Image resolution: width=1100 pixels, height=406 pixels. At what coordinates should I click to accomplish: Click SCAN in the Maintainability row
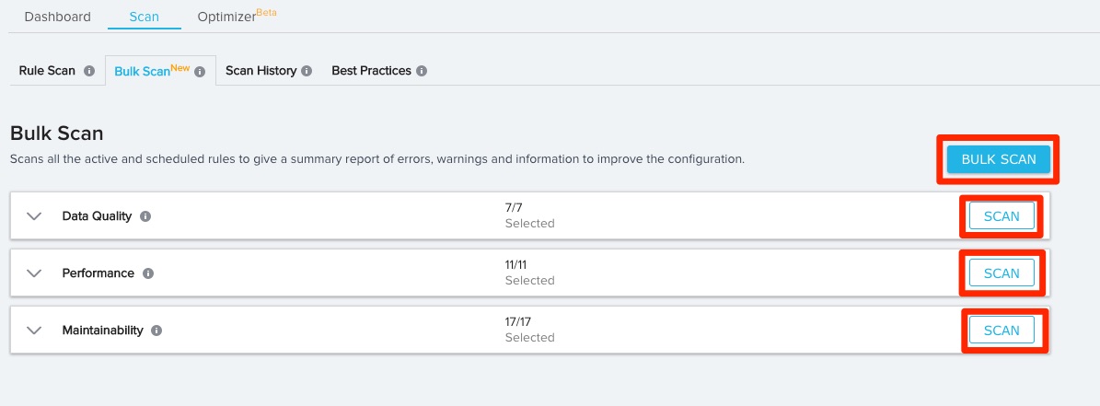point(1002,331)
